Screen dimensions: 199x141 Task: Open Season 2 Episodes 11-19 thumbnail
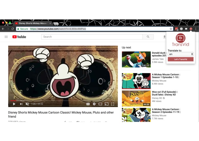point(136,115)
